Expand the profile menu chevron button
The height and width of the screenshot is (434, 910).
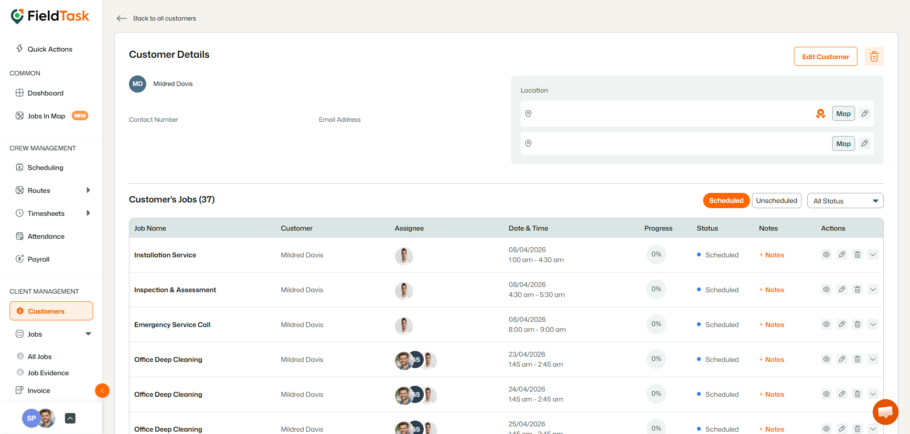70,418
